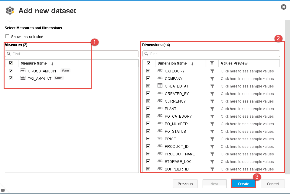Open the Sum aggregation for GROSS_AMOUNT
The image size is (290, 194).
(65, 71)
